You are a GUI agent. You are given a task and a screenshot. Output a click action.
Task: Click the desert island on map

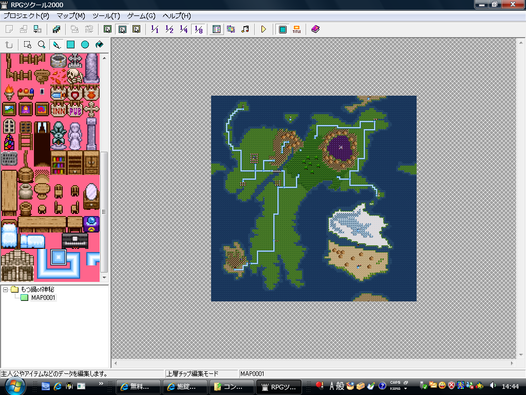tap(359, 260)
